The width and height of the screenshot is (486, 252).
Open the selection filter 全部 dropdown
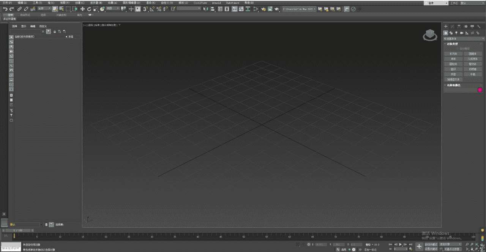(44, 8)
